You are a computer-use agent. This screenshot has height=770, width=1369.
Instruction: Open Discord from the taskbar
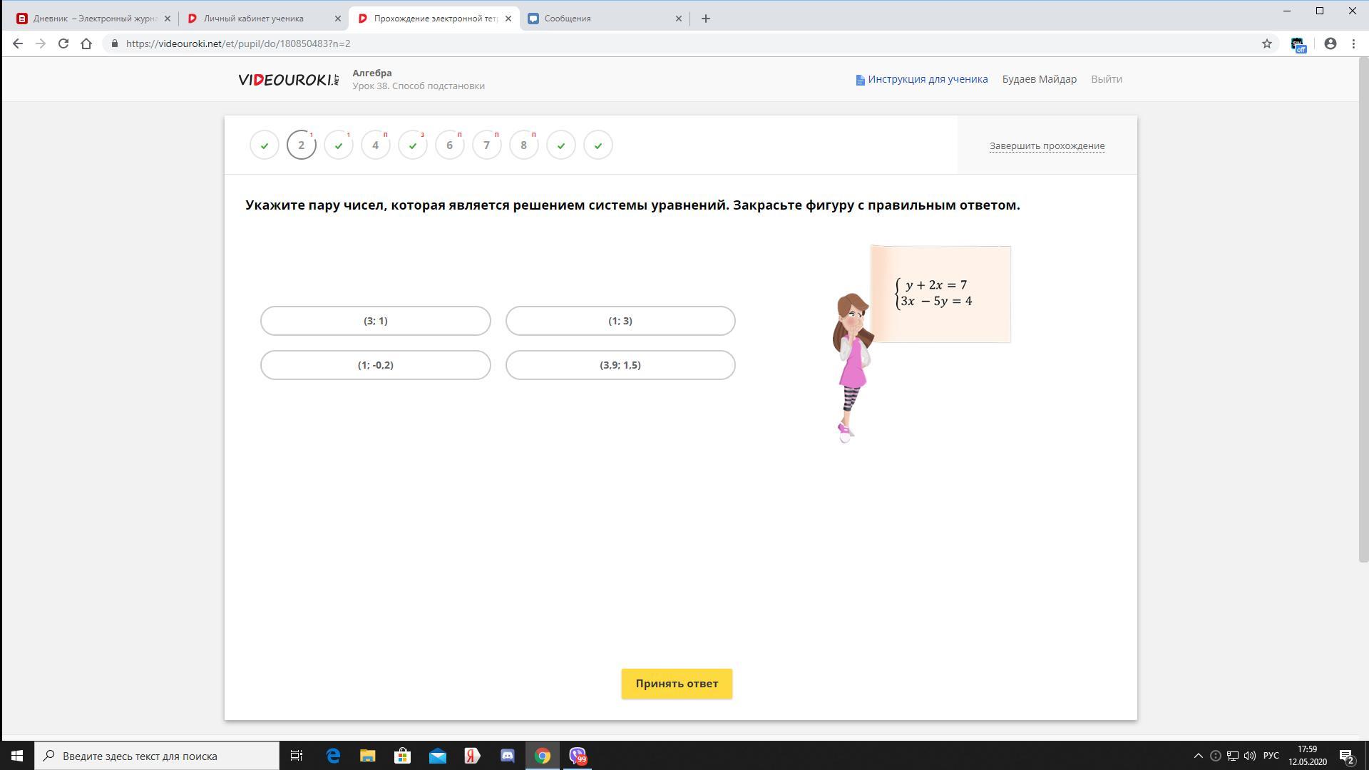508,756
